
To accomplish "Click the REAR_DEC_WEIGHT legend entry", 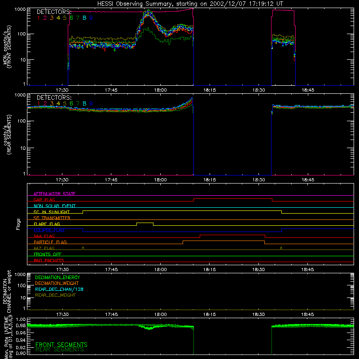I will 55,295.
